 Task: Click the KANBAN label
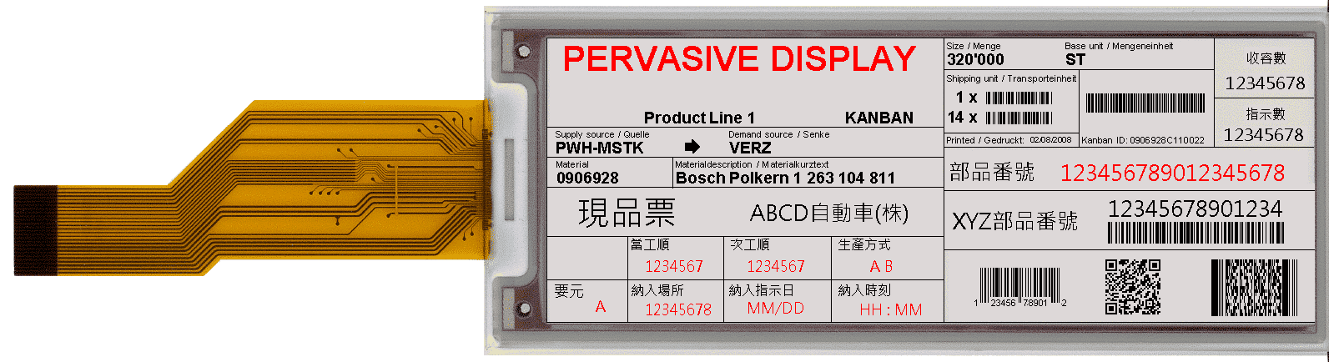tap(878, 118)
